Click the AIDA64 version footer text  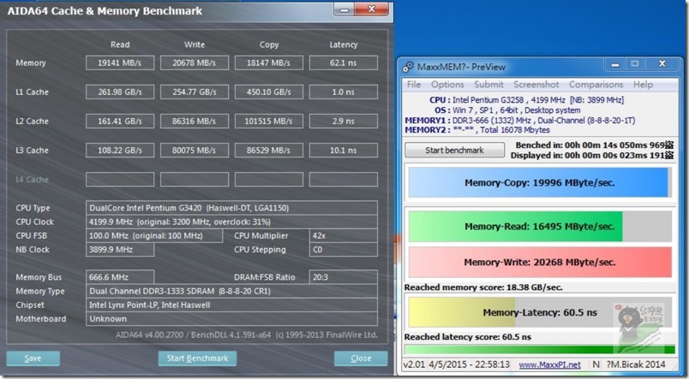247,335
